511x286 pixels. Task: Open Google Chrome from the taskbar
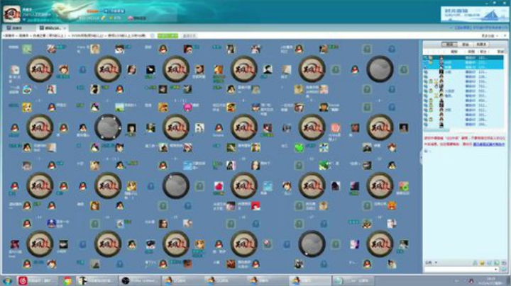[67, 280]
